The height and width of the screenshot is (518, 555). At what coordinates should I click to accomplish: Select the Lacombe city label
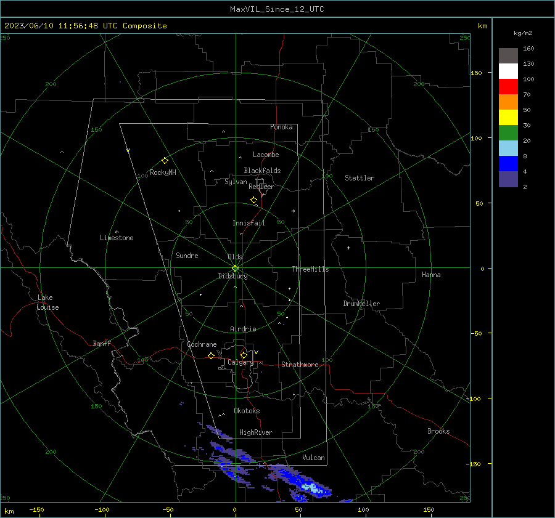pos(266,155)
